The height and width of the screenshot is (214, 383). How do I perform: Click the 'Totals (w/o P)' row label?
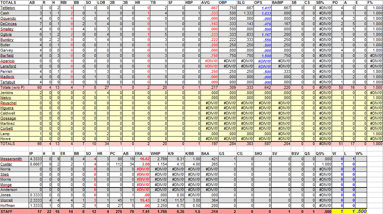coord(14,87)
